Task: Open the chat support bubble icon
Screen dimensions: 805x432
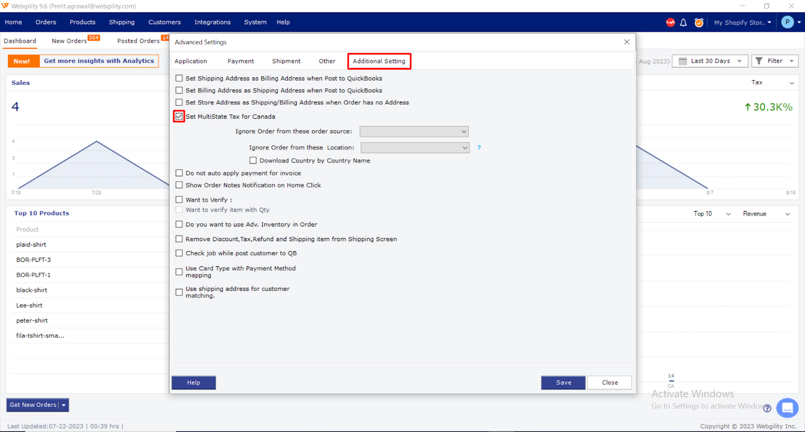Action: pos(787,407)
